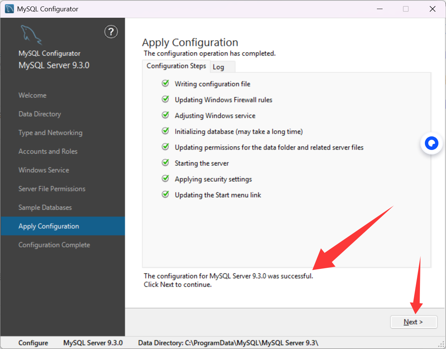Click 'The configuration operation has completed.' text
446x349 pixels.
pyautogui.click(x=210, y=54)
